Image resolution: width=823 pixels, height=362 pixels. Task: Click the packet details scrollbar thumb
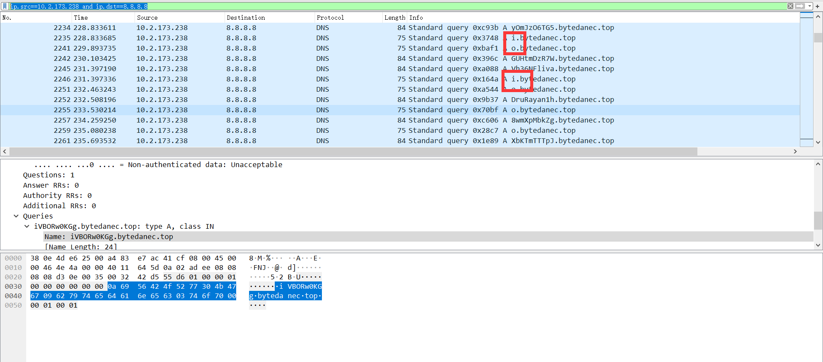818,221
